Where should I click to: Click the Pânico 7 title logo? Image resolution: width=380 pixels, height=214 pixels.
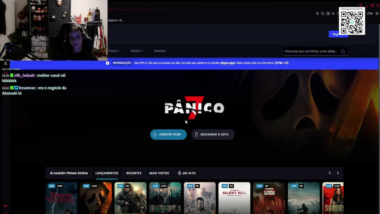(x=194, y=108)
